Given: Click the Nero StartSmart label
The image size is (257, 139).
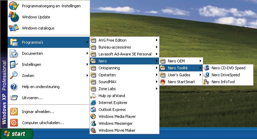Looking at the screenshot, I should (x=181, y=82).
